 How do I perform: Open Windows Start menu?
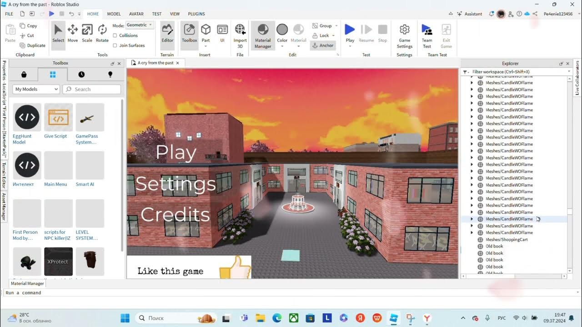pos(125,318)
